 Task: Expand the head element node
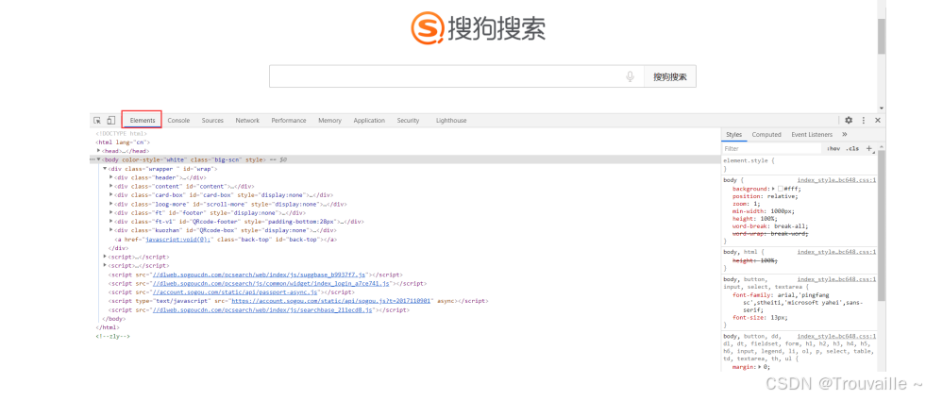pos(98,151)
